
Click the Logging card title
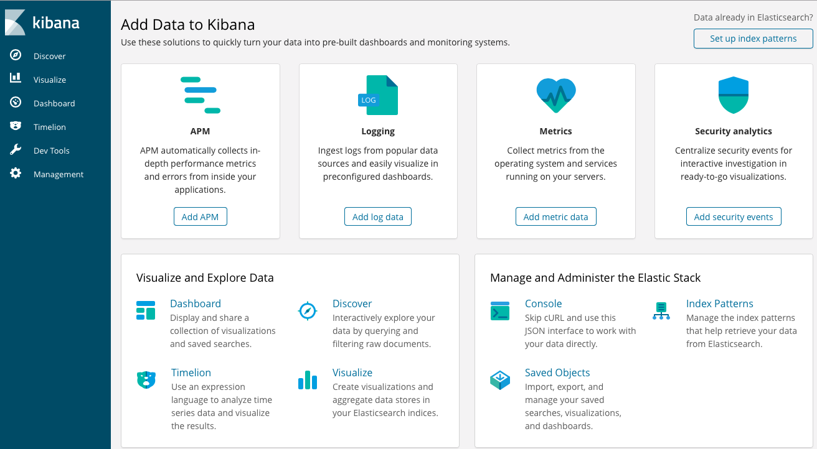coord(378,131)
